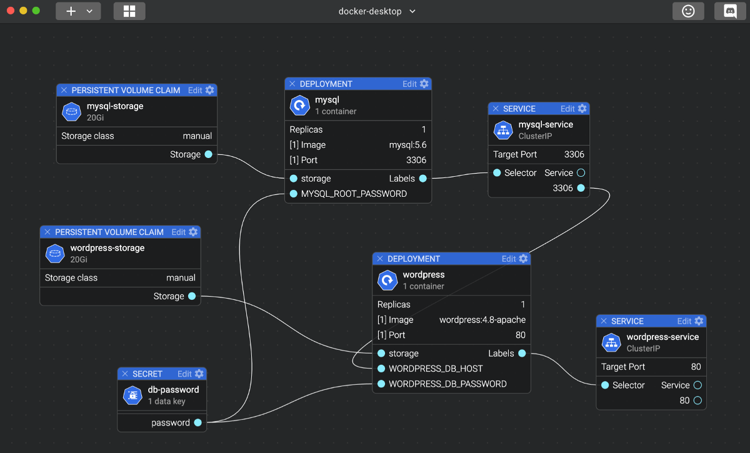Click the macOS yellow minimize window button
The width and height of the screenshot is (750, 453).
pyautogui.click(x=24, y=11)
